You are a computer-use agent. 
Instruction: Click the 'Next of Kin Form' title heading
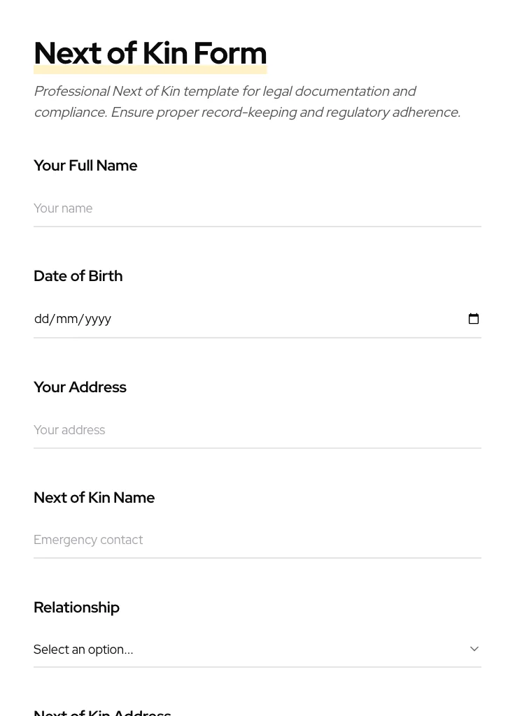(150, 53)
